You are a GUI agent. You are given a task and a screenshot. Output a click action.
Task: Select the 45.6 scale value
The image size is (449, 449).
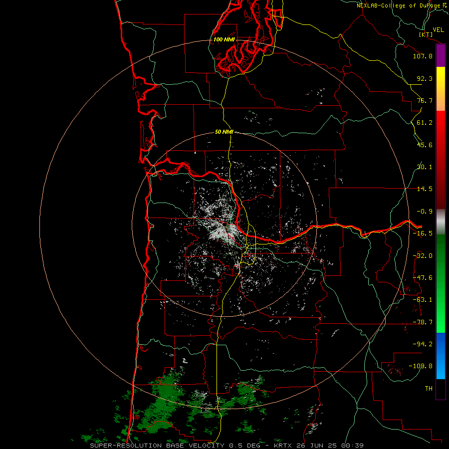click(425, 145)
